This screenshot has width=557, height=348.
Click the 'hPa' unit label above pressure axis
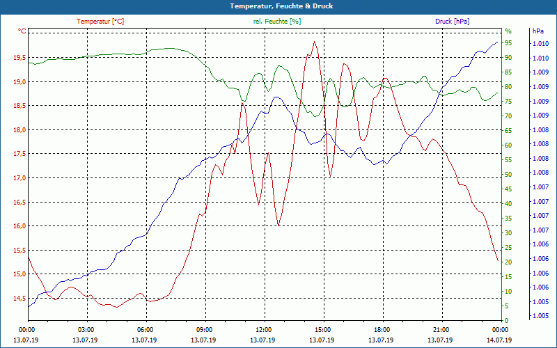coord(538,31)
